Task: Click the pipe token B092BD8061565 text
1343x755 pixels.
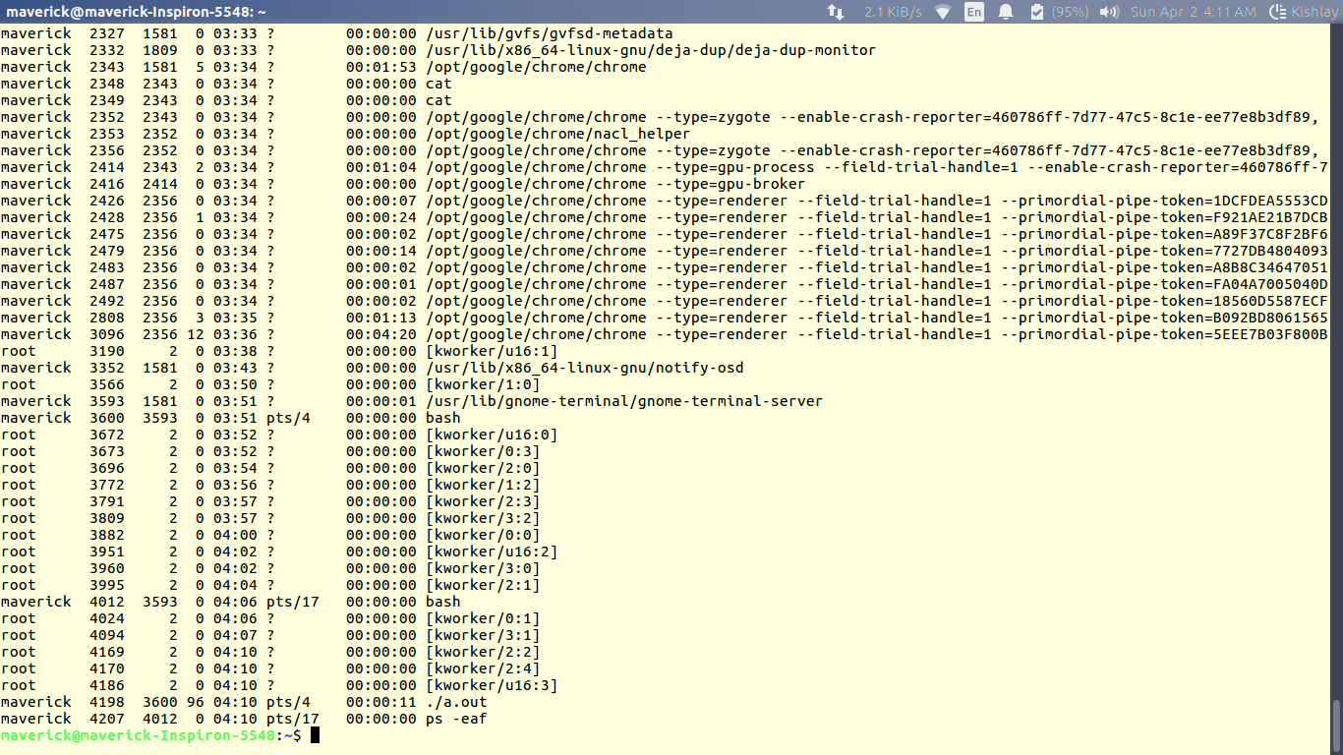Action: coord(1271,318)
